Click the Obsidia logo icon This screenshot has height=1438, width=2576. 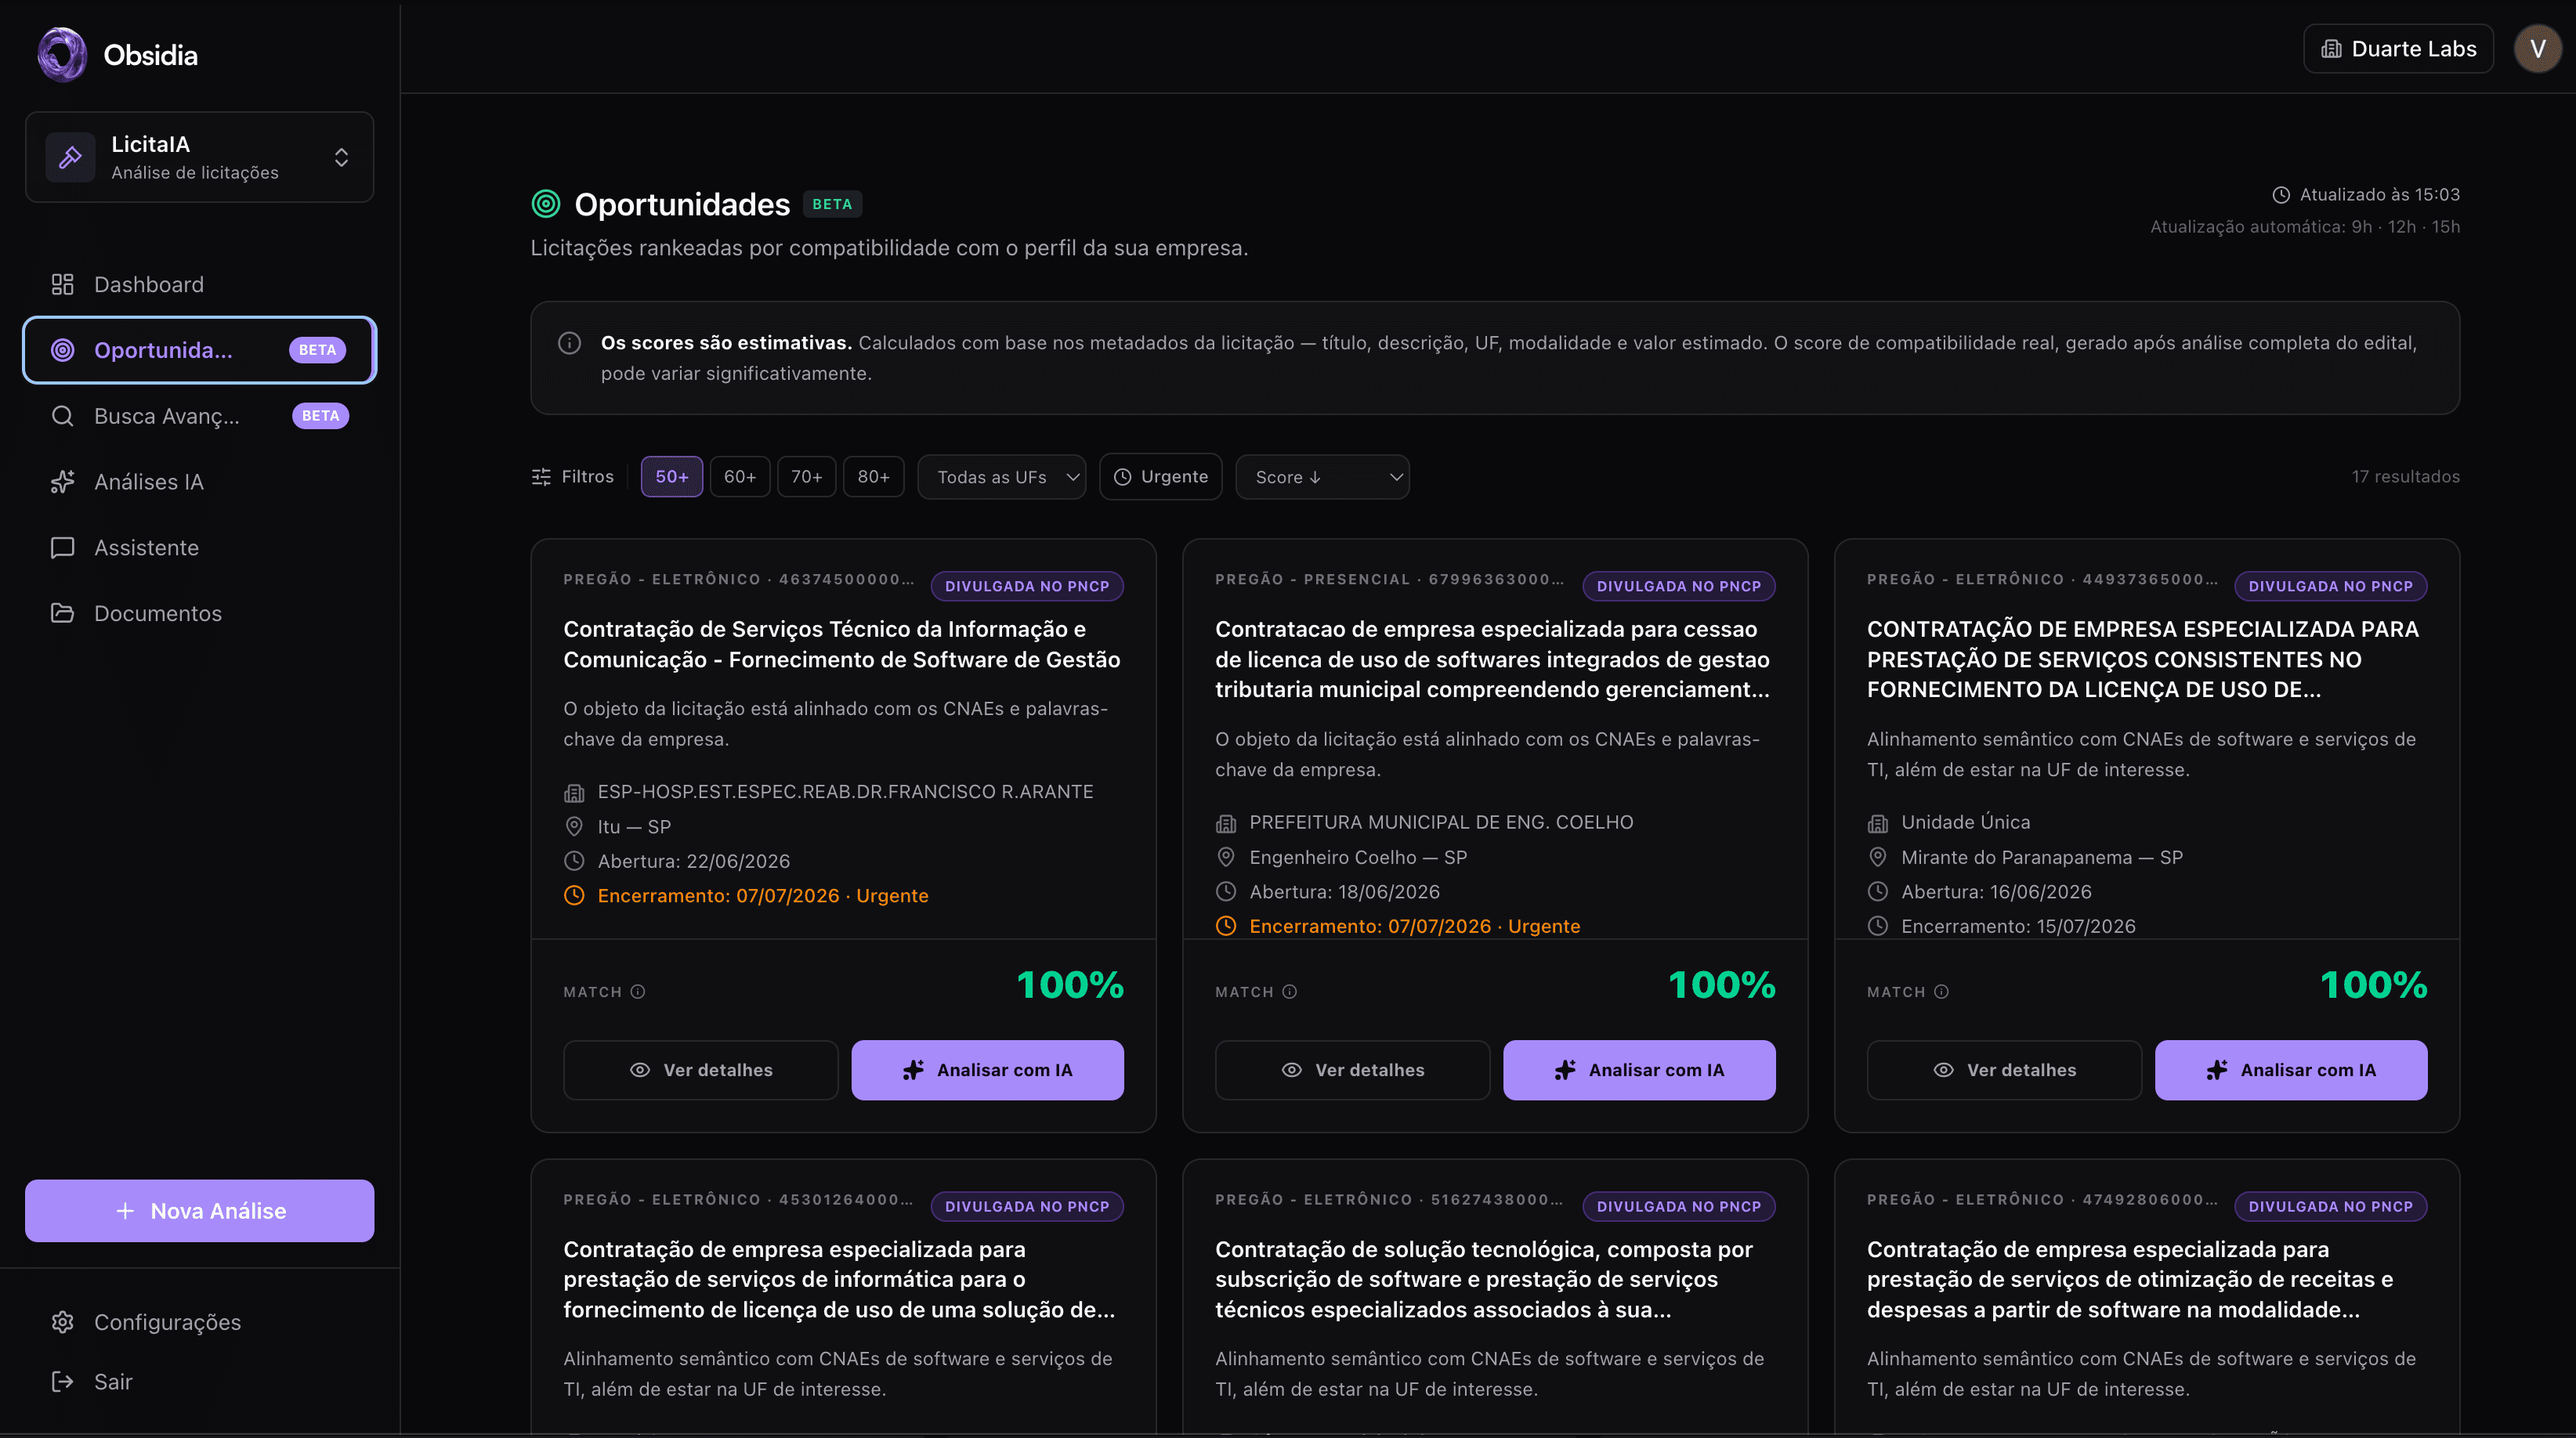(62, 54)
